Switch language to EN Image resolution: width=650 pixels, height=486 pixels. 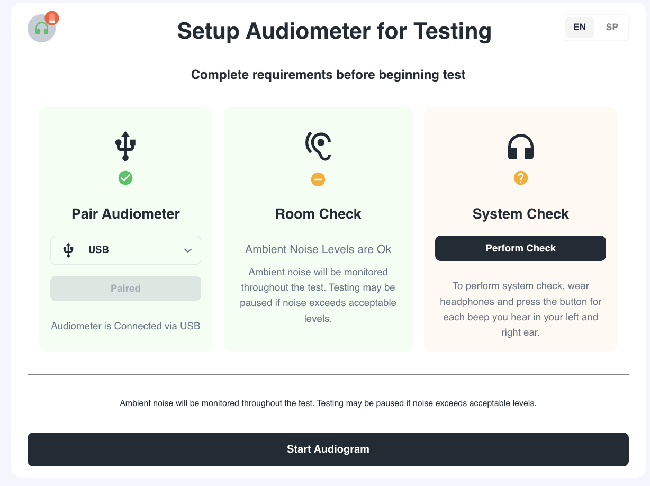(x=580, y=27)
